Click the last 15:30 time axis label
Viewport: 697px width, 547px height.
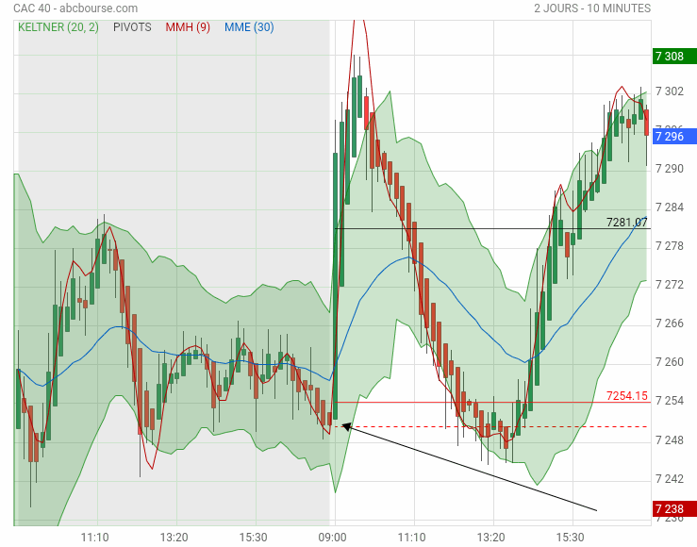(571, 538)
